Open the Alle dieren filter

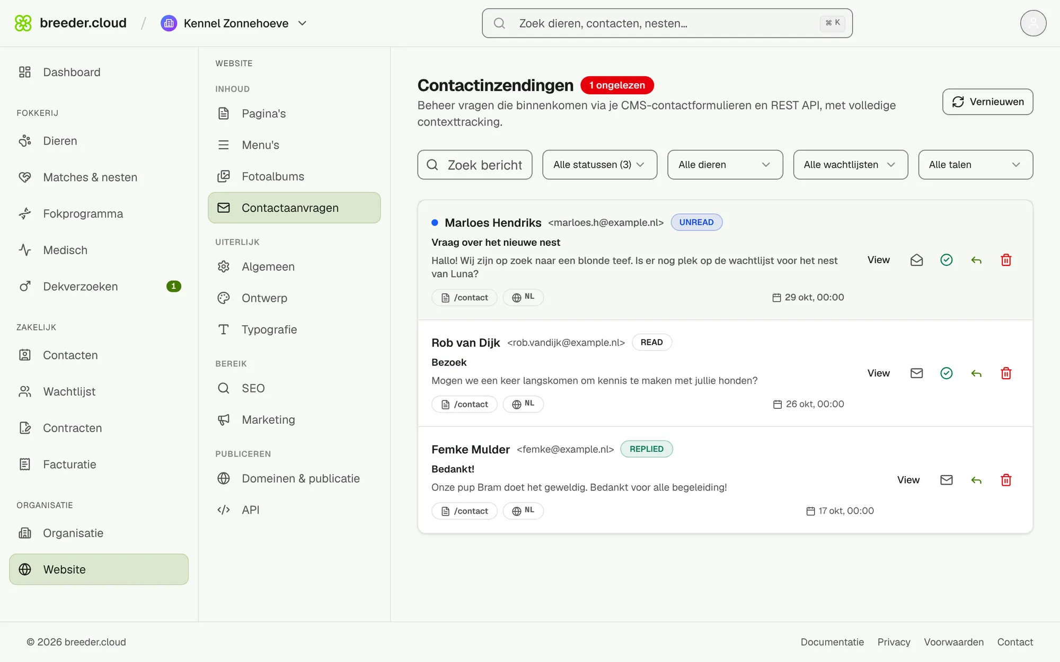click(x=725, y=165)
